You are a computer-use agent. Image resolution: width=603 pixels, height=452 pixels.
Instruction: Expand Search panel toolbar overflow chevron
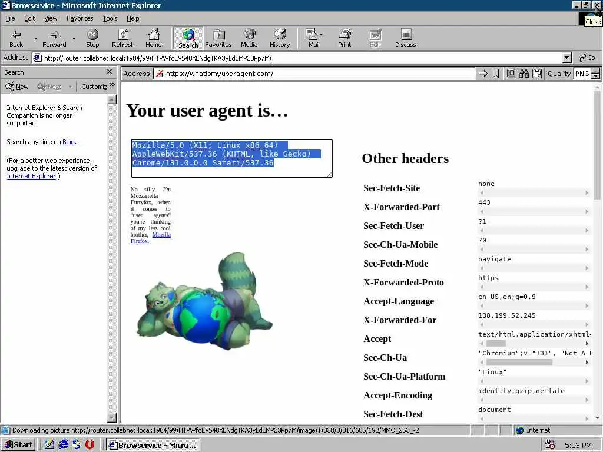coord(112,85)
